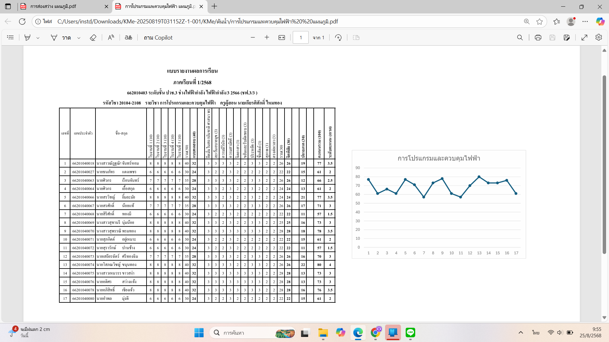Go back to previous page
The height and width of the screenshot is (342, 609).
(x=8, y=22)
